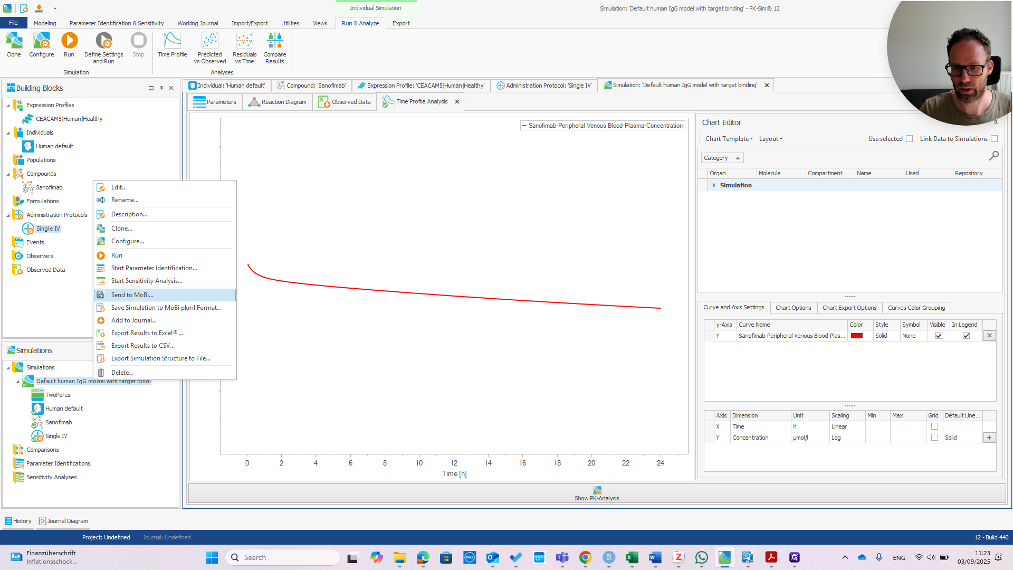Click the Windows taskbar Search box
This screenshot has height=570, width=1013.
click(x=283, y=557)
